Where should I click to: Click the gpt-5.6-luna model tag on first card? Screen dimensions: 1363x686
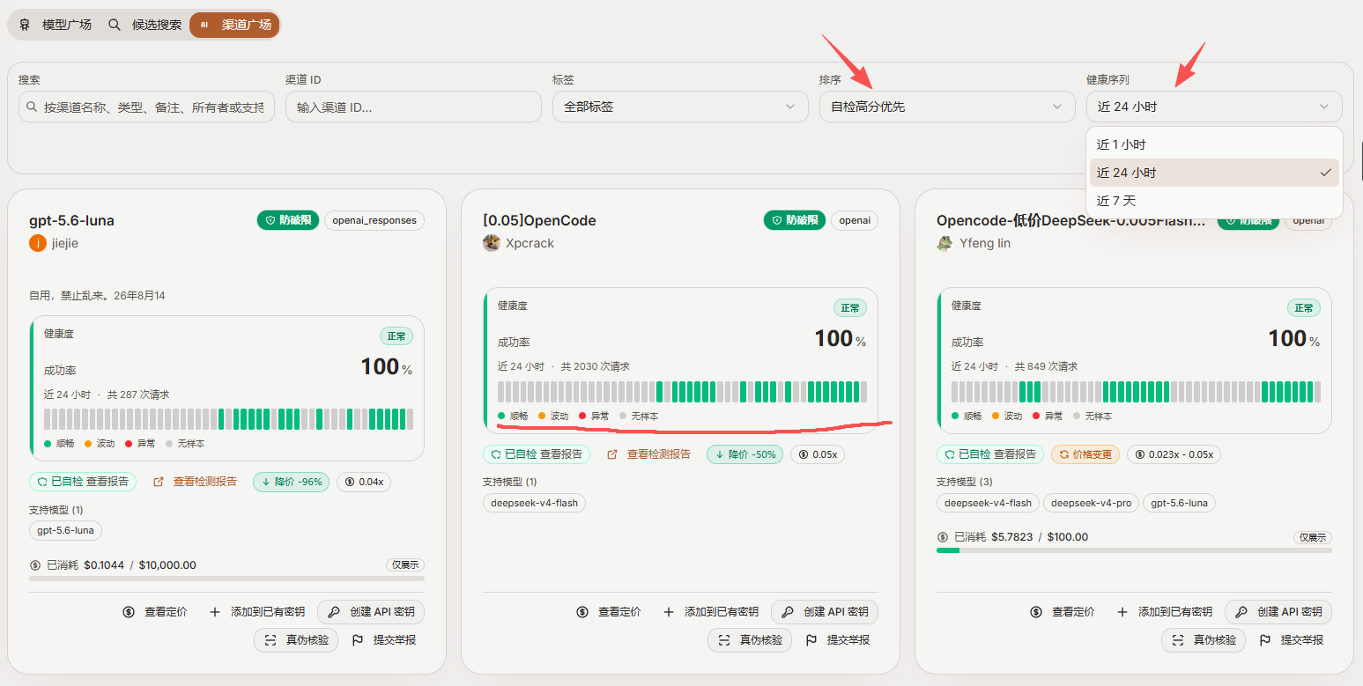66,530
